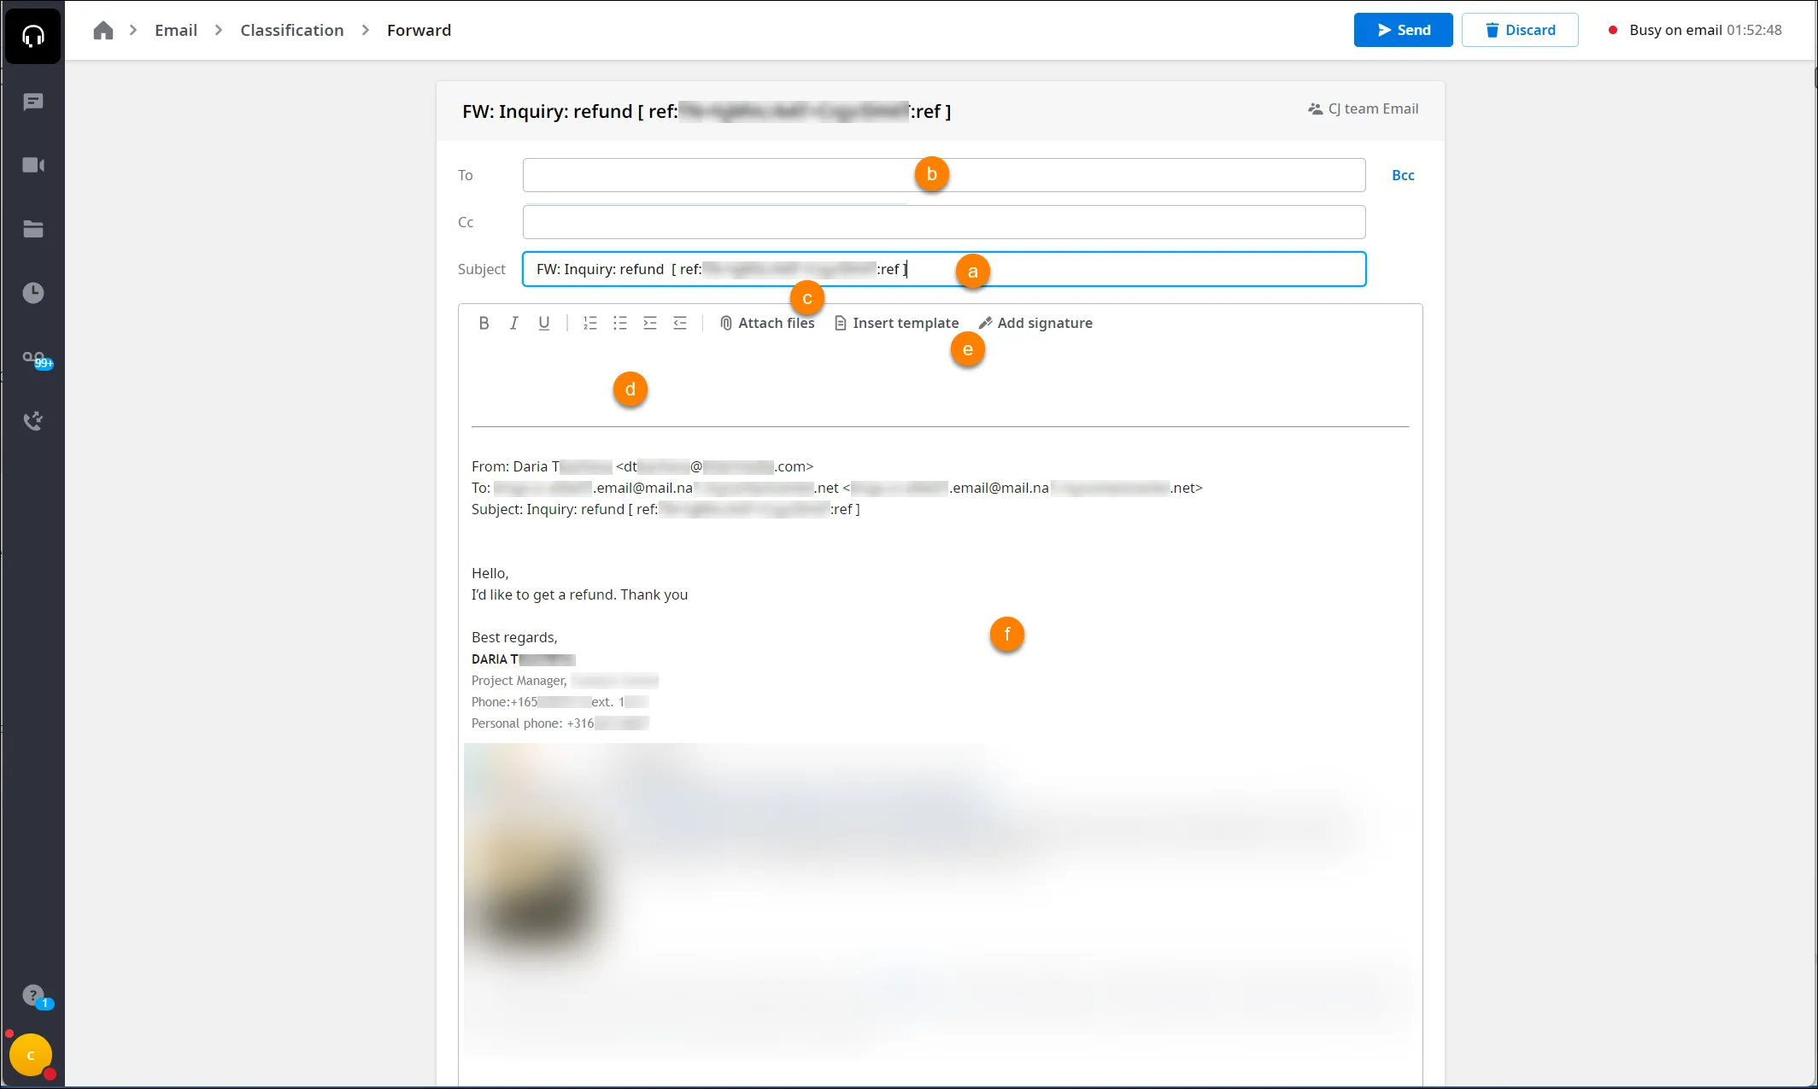The height and width of the screenshot is (1089, 1818).
Task: Open the video camera sidebar icon
Action: [33, 165]
